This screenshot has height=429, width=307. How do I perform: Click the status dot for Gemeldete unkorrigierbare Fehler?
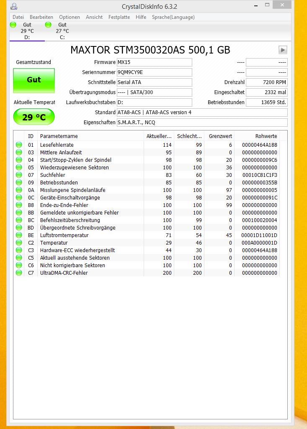(19, 212)
